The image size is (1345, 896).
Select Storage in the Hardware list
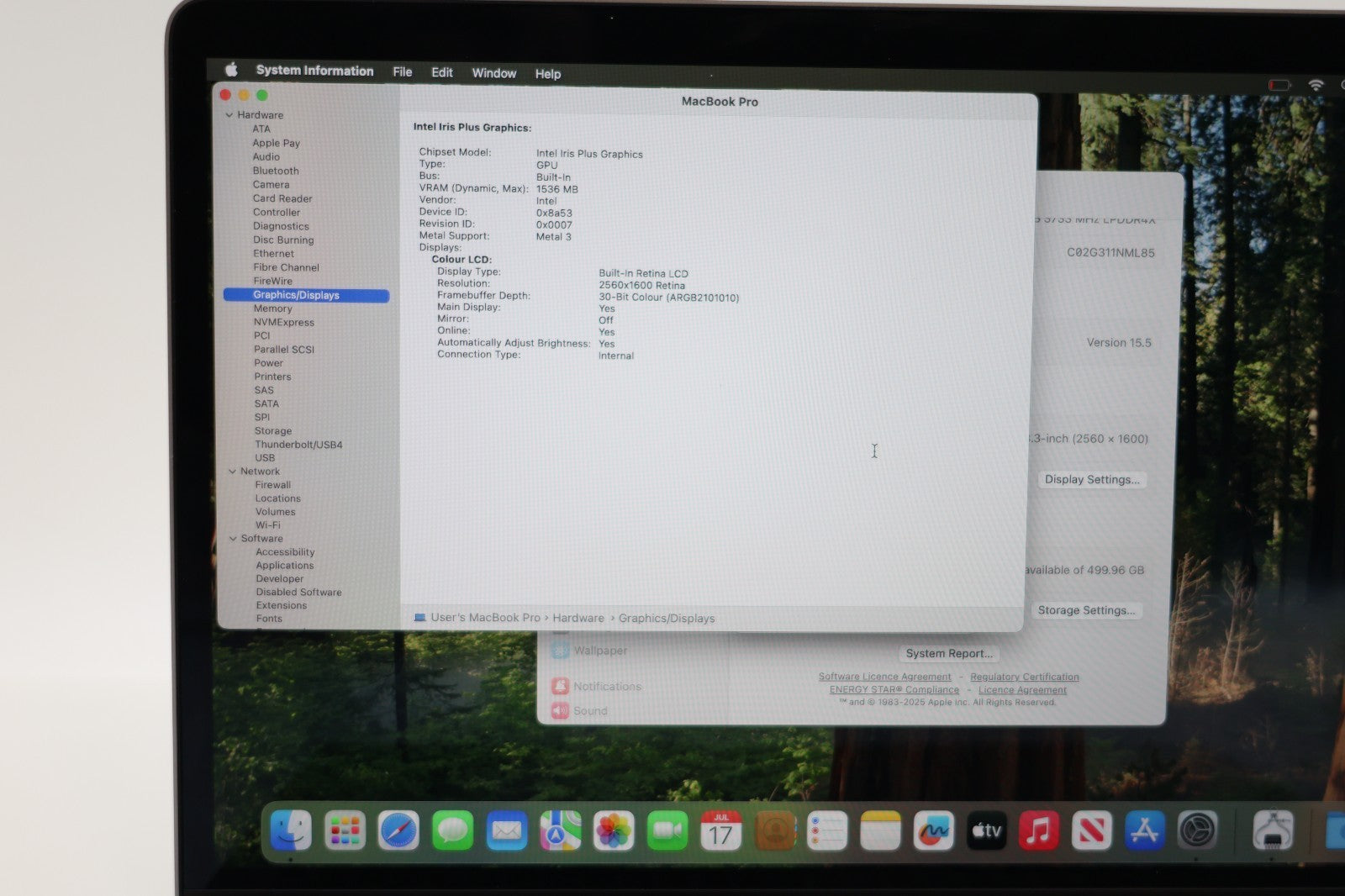pos(273,431)
